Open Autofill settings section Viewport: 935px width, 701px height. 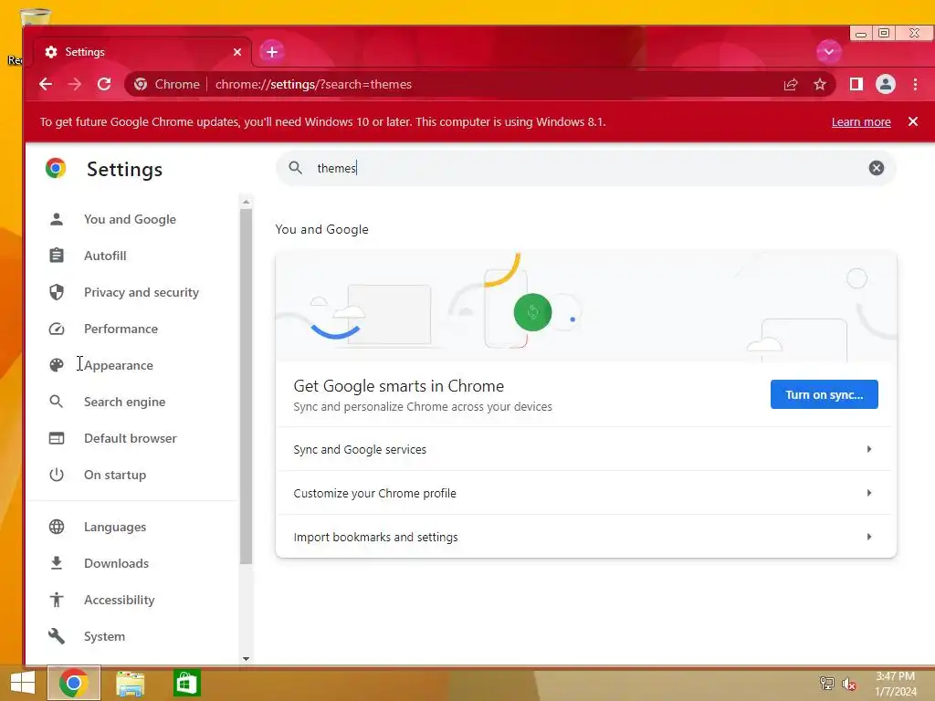(x=105, y=256)
